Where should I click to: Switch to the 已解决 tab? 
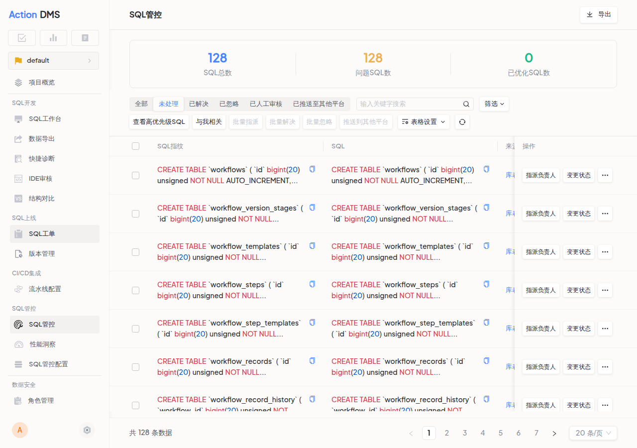[x=198, y=104]
